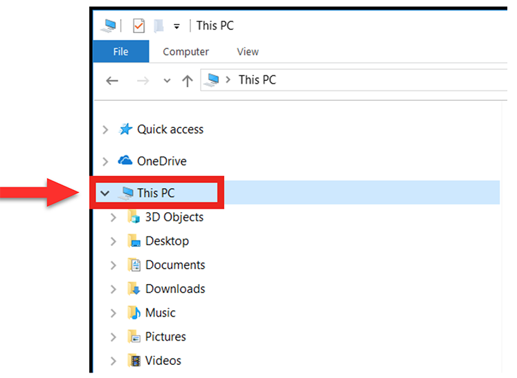This screenshot has width=517, height=378.
Task: Click the This PC system icon in title bar
Action: [x=109, y=26]
